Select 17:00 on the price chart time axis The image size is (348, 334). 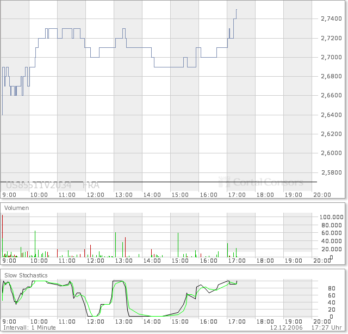237,195
